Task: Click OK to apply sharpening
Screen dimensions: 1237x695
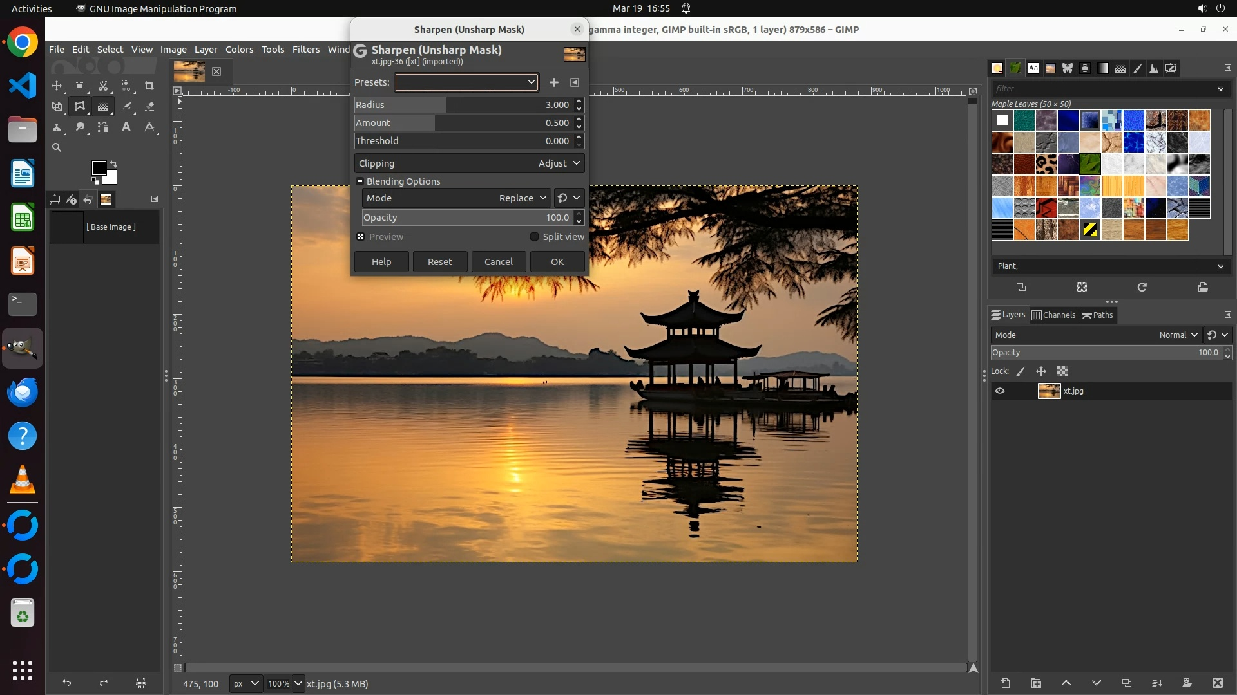Action: 557,262
